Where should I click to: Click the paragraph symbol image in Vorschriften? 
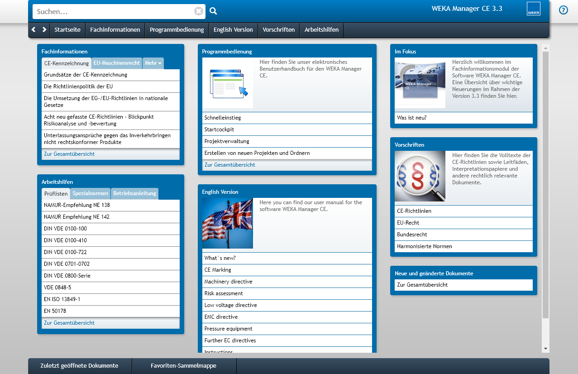point(420,176)
